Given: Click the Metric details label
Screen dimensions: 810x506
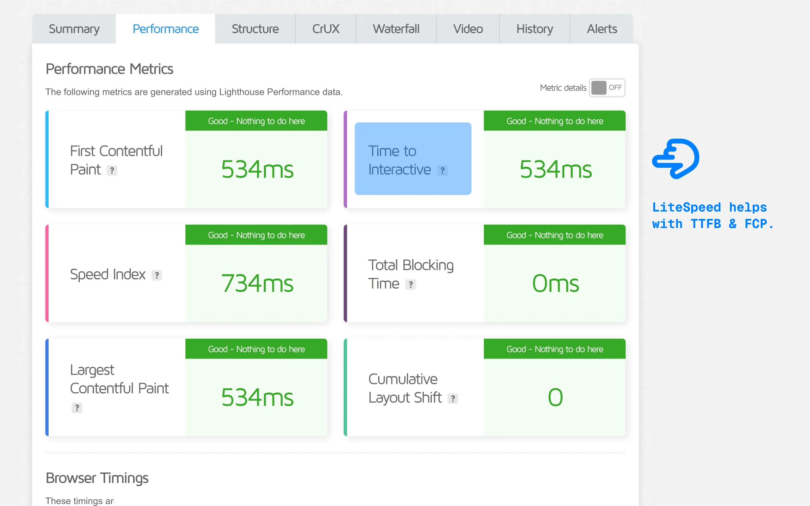Looking at the screenshot, I should click(x=563, y=88).
